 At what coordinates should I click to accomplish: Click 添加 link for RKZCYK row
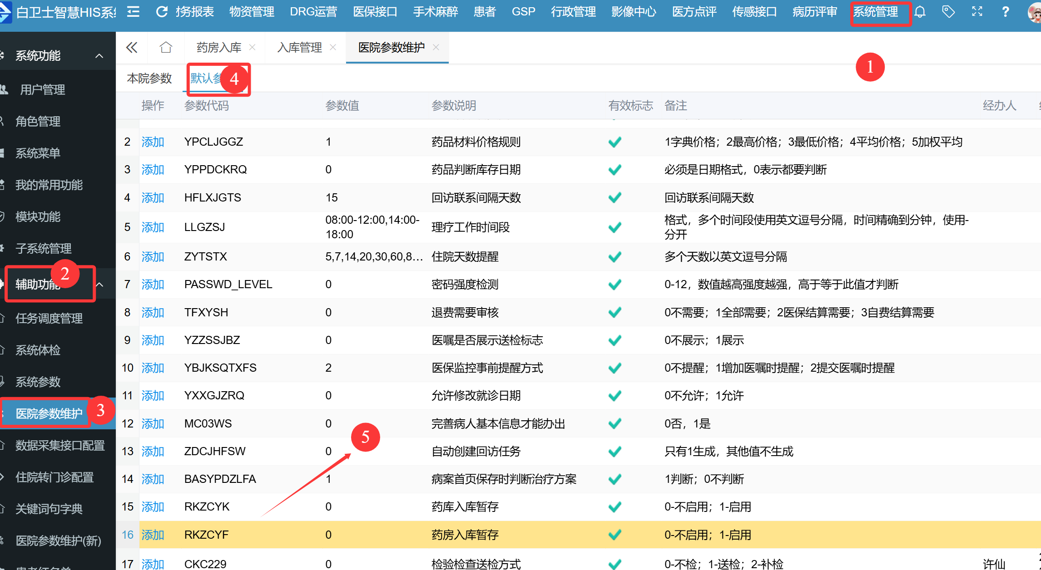click(x=153, y=506)
